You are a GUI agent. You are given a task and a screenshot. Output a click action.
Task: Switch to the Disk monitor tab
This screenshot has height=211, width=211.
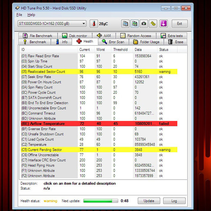(x=75, y=36)
